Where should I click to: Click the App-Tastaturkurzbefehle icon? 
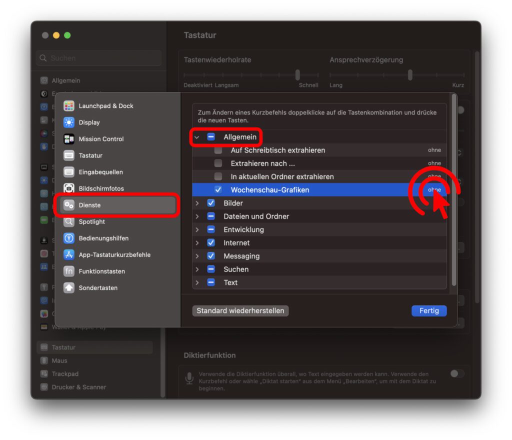click(x=69, y=254)
